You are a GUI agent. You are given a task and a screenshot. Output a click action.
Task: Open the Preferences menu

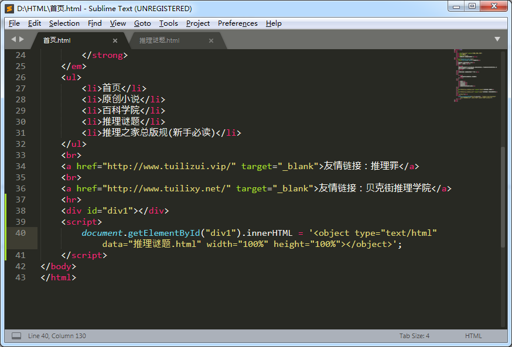click(238, 23)
